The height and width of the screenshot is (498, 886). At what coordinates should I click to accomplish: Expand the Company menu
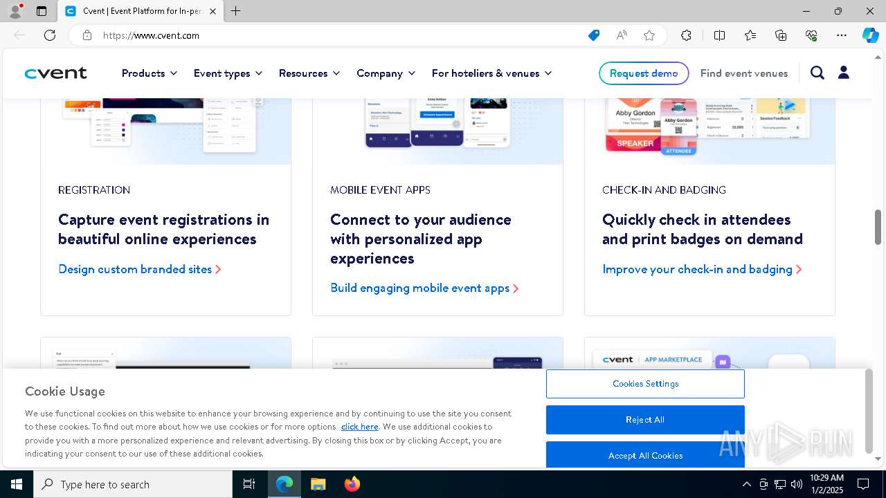tap(386, 73)
